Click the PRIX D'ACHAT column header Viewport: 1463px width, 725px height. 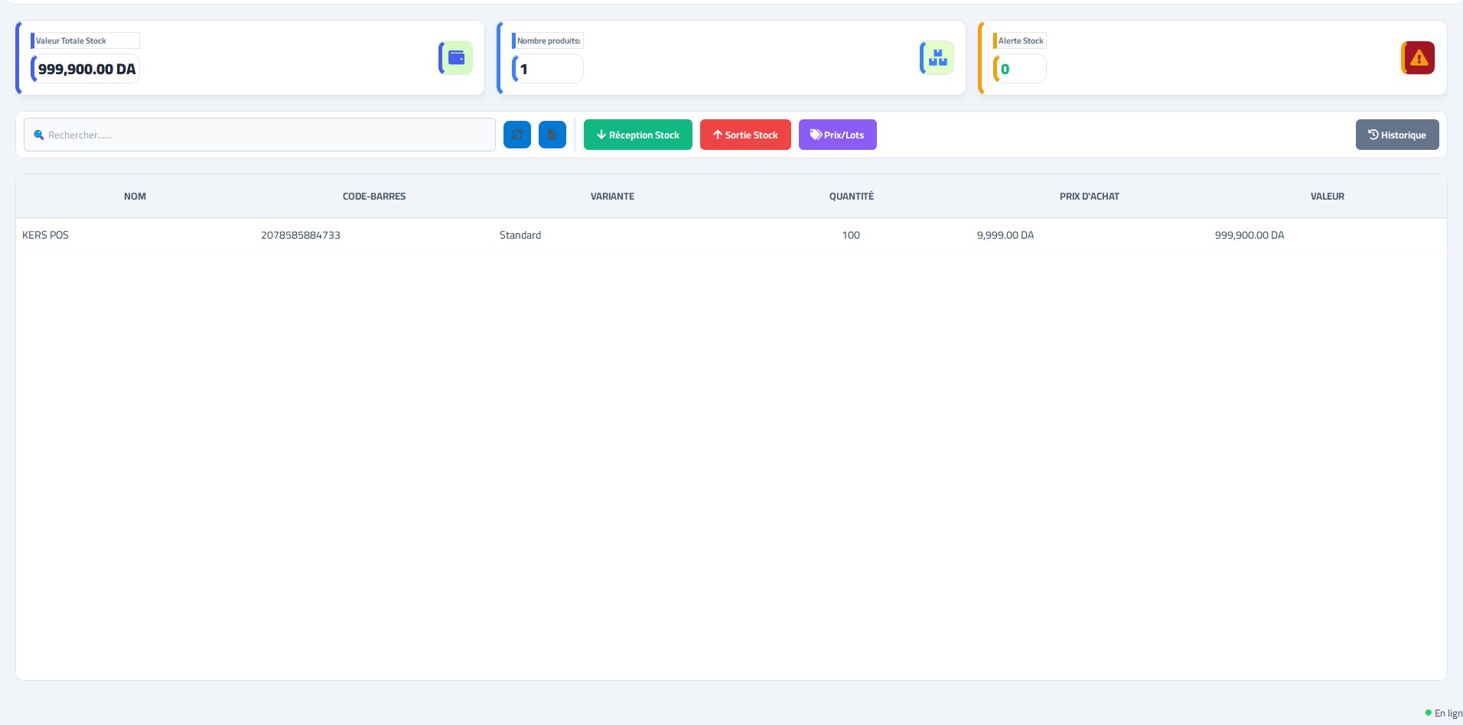[x=1089, y=197]
